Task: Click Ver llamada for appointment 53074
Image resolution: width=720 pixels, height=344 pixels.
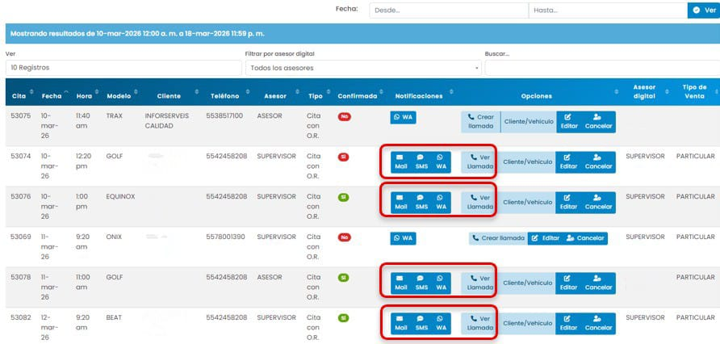Action: tap(479, 162)
